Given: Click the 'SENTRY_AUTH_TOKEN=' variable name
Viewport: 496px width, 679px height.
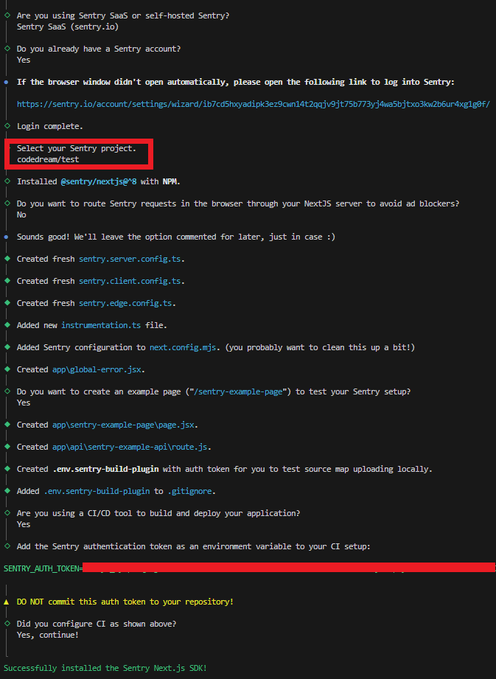Looking at the screenshot, I should 43,568.
